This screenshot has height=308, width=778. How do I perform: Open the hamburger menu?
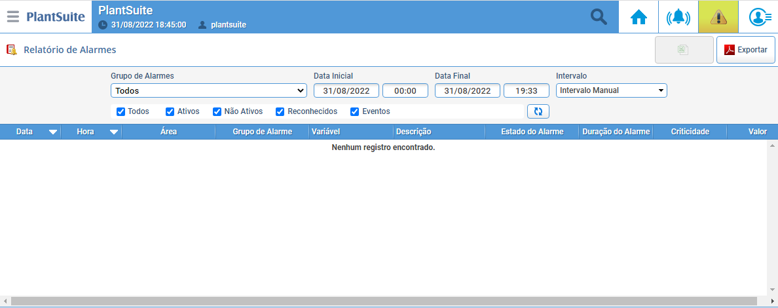click(x=13, y=16)
